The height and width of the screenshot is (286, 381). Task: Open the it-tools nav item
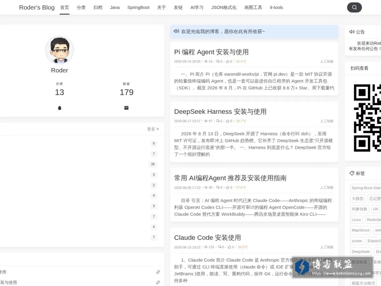coord(277,7)
